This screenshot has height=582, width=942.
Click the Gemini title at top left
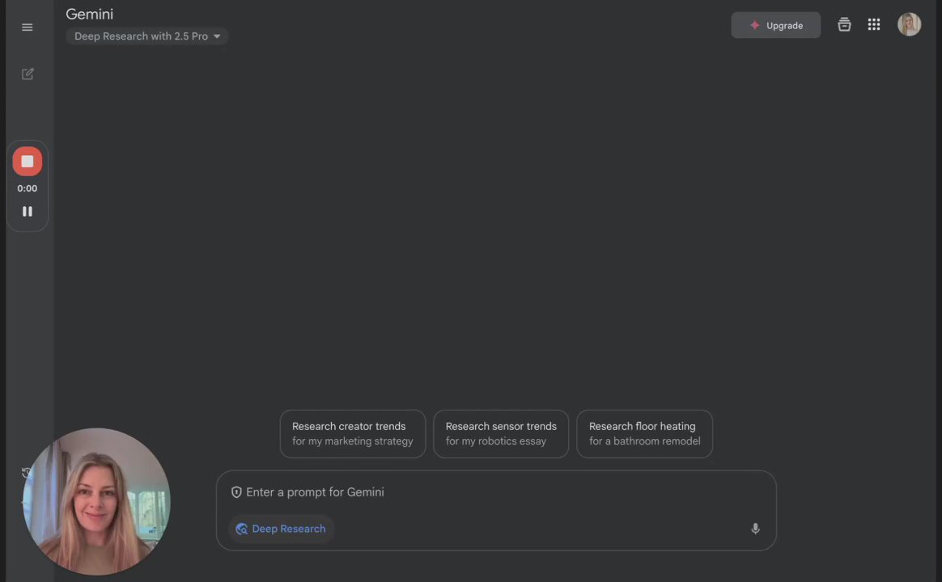point(89,15)
